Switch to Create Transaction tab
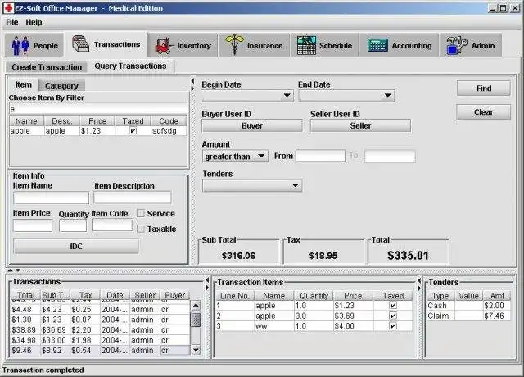 pos(47,67)
